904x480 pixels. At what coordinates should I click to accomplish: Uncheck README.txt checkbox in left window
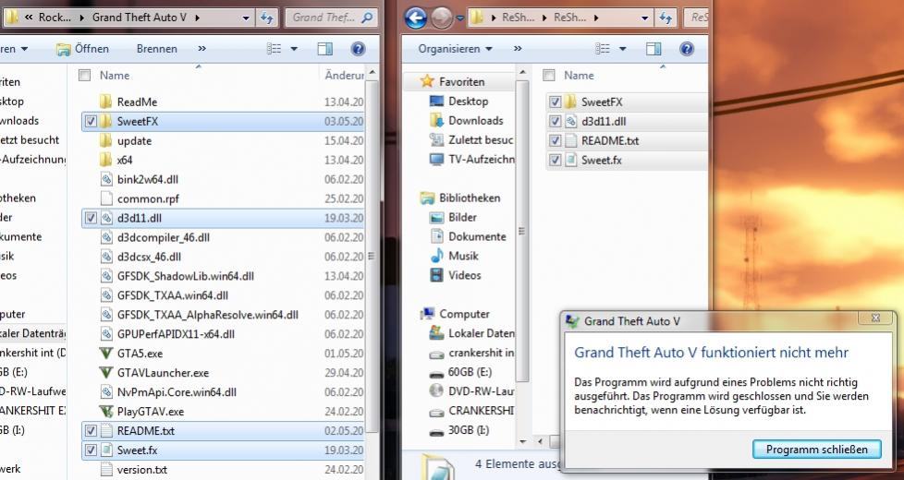[91, 431]
